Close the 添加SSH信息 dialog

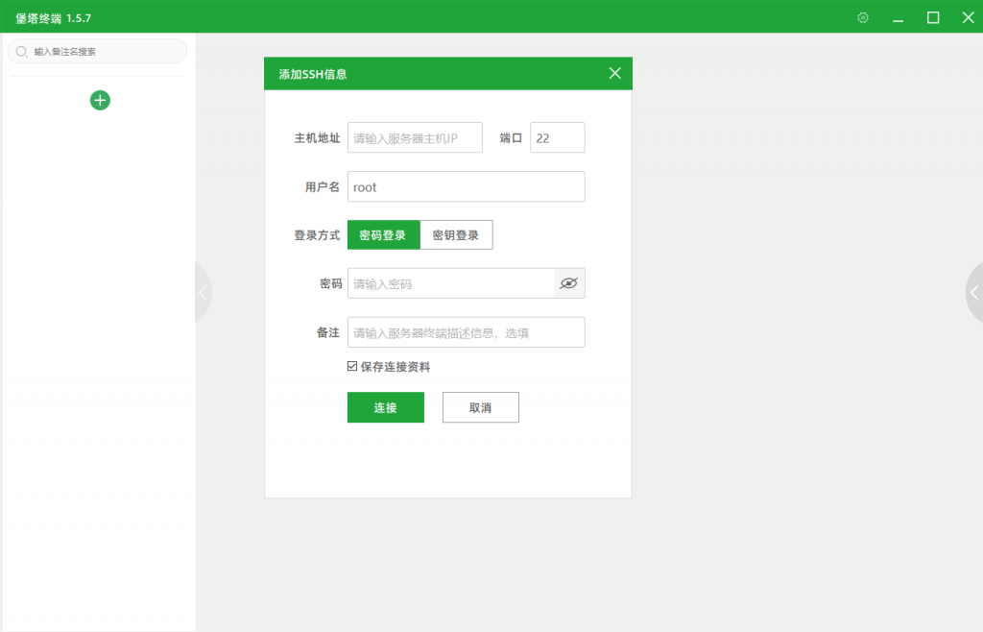coord(615,73)
